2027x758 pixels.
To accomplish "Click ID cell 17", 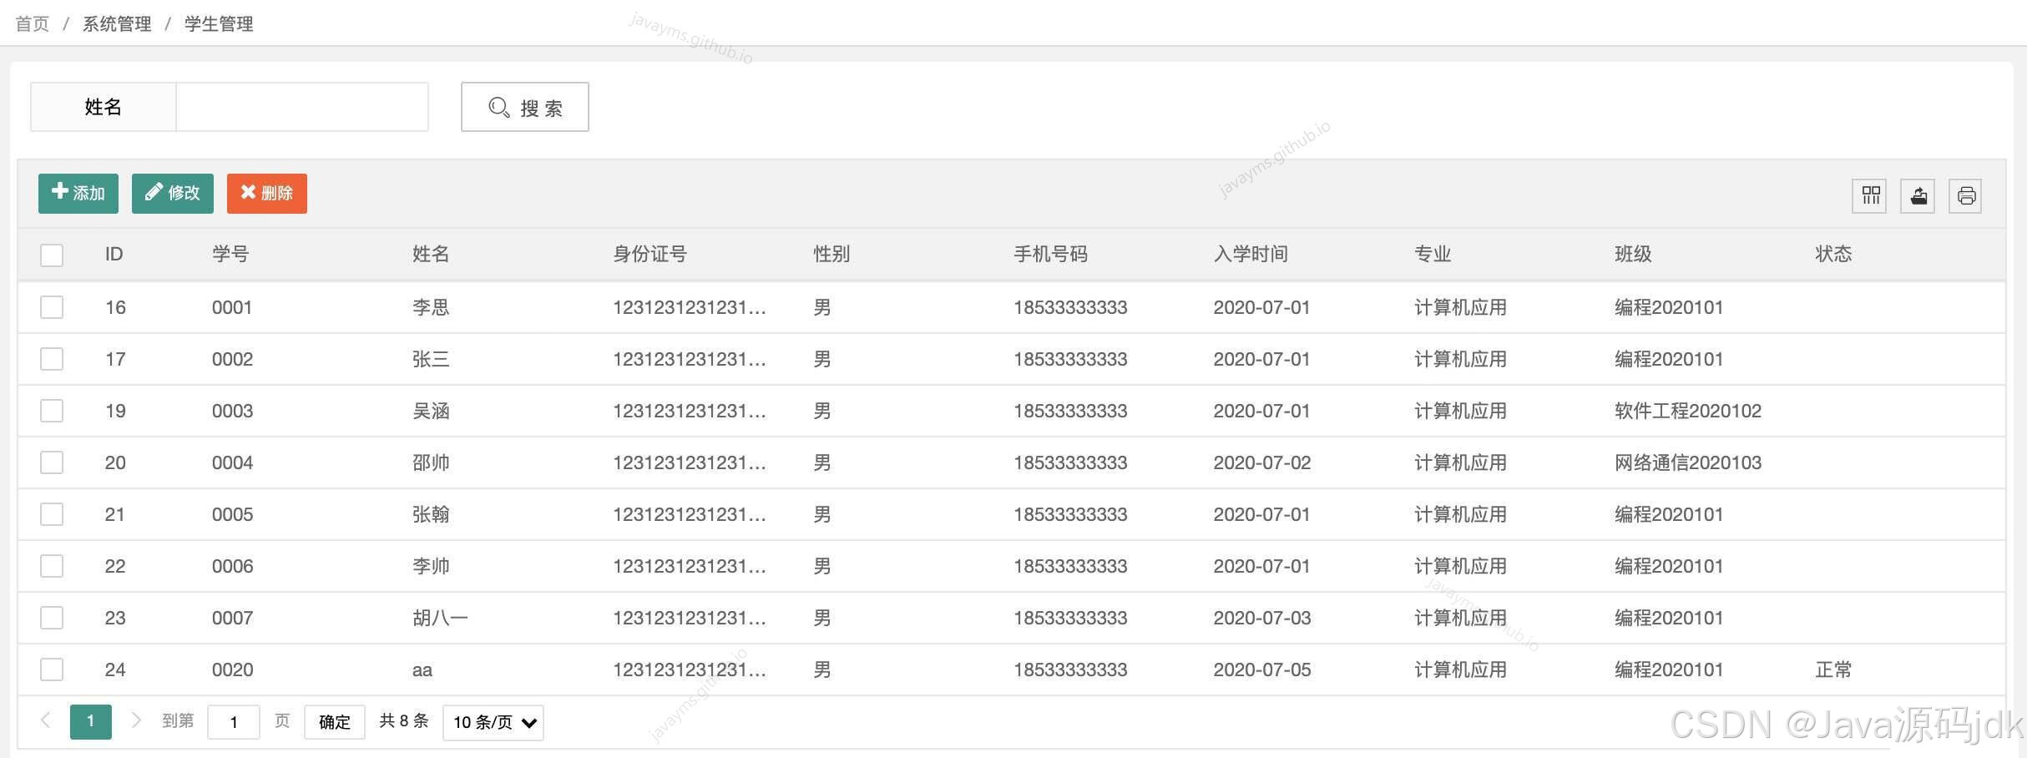I will pyautogui.click(x=115, y=359).
